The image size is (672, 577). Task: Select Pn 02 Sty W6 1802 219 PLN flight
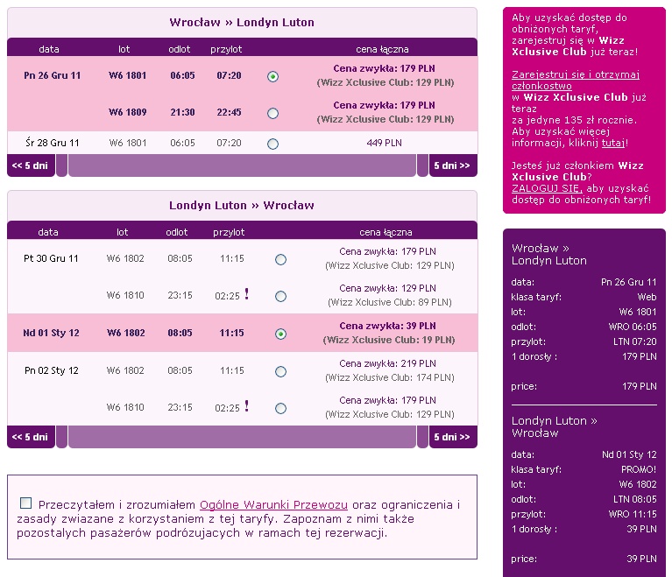pyautogui.click(x=280, y=371)
